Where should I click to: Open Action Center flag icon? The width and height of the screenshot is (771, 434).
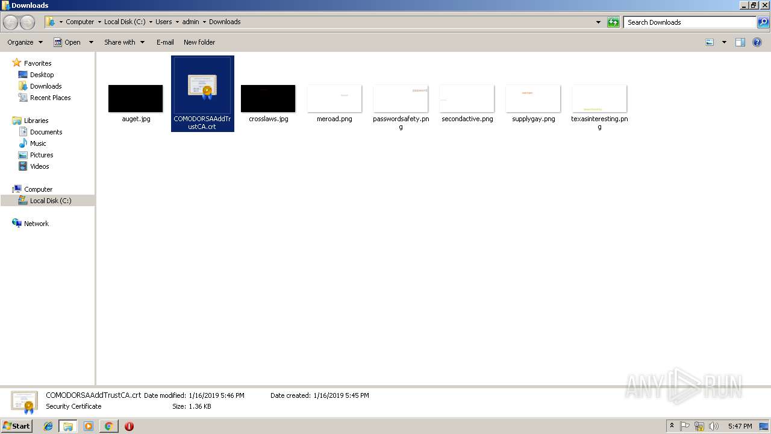click(x=685, y=426)
